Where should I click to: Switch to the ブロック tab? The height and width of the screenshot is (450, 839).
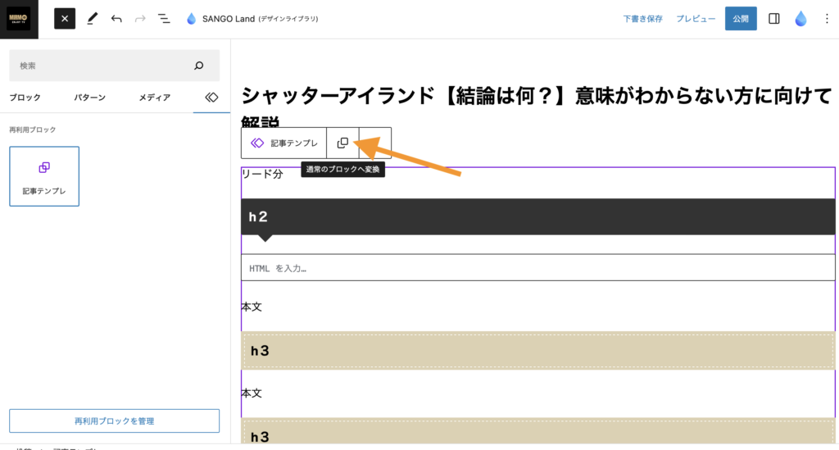coord(25,98)
